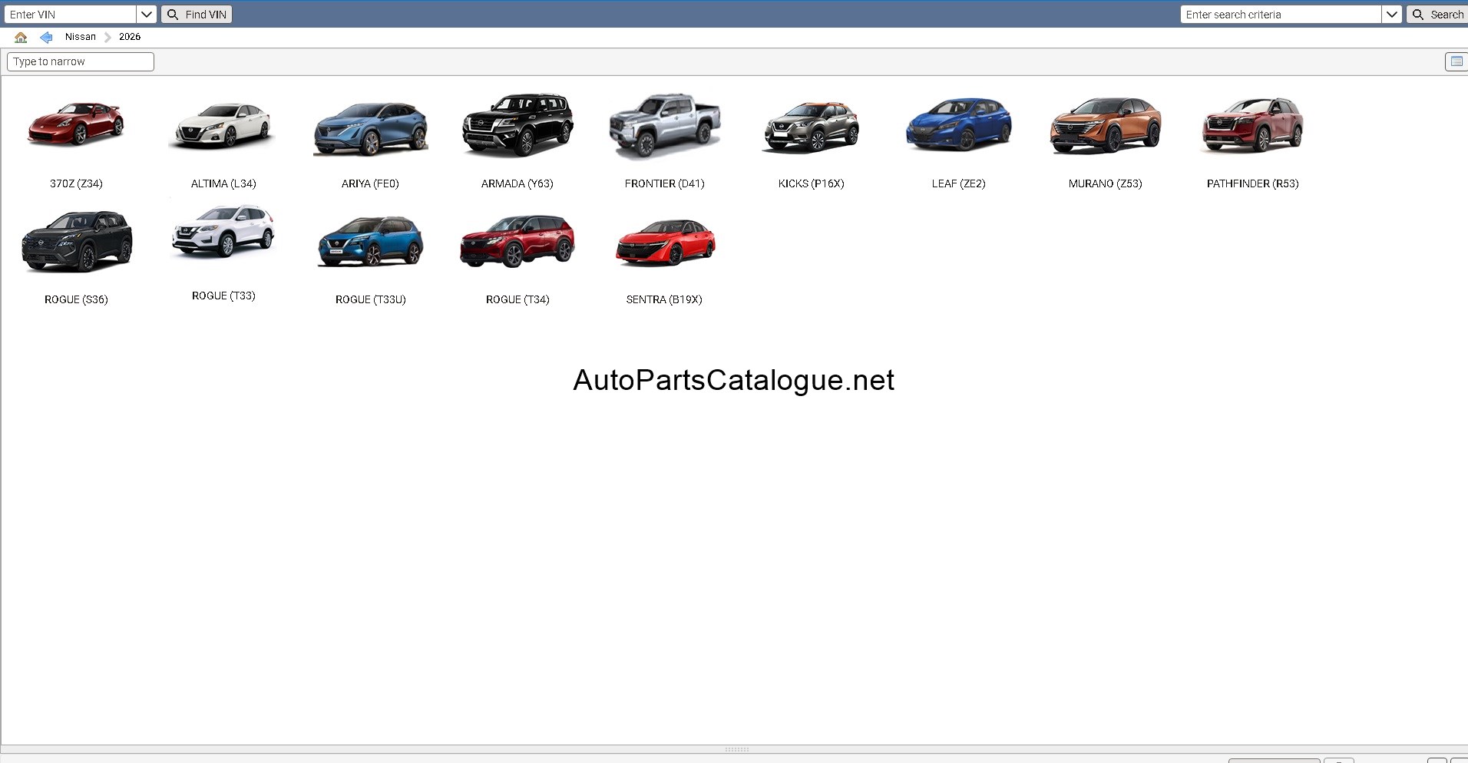Viewport: 1468px width, 763px height.
Task: Expand the VIN history dropdown arrow
Action: 147,14
